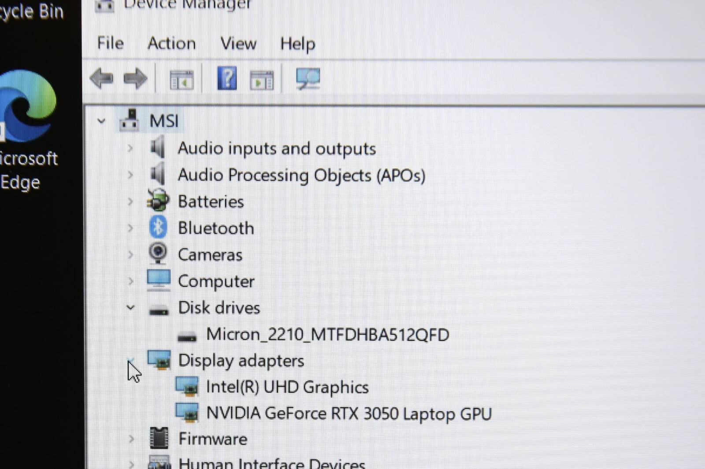Click the Audio inputs and outputs speaker icon
Screen dimensions: 705x469
157,147
